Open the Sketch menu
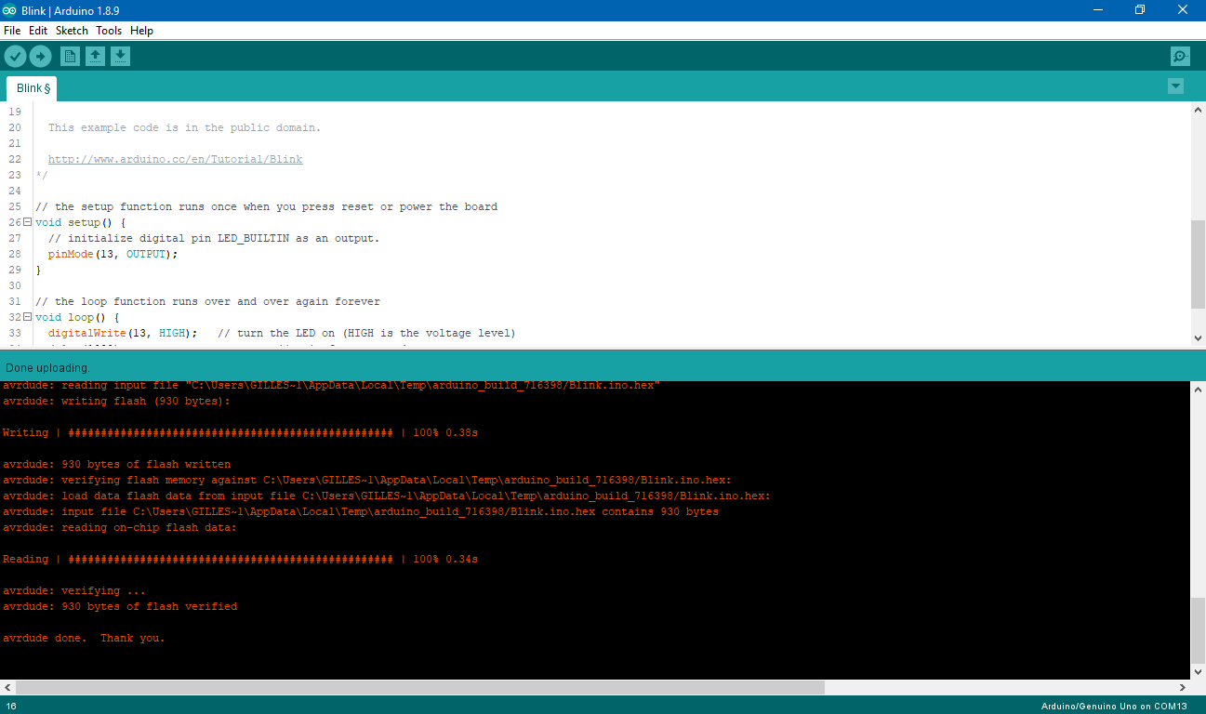 click(x=72, y=31)
